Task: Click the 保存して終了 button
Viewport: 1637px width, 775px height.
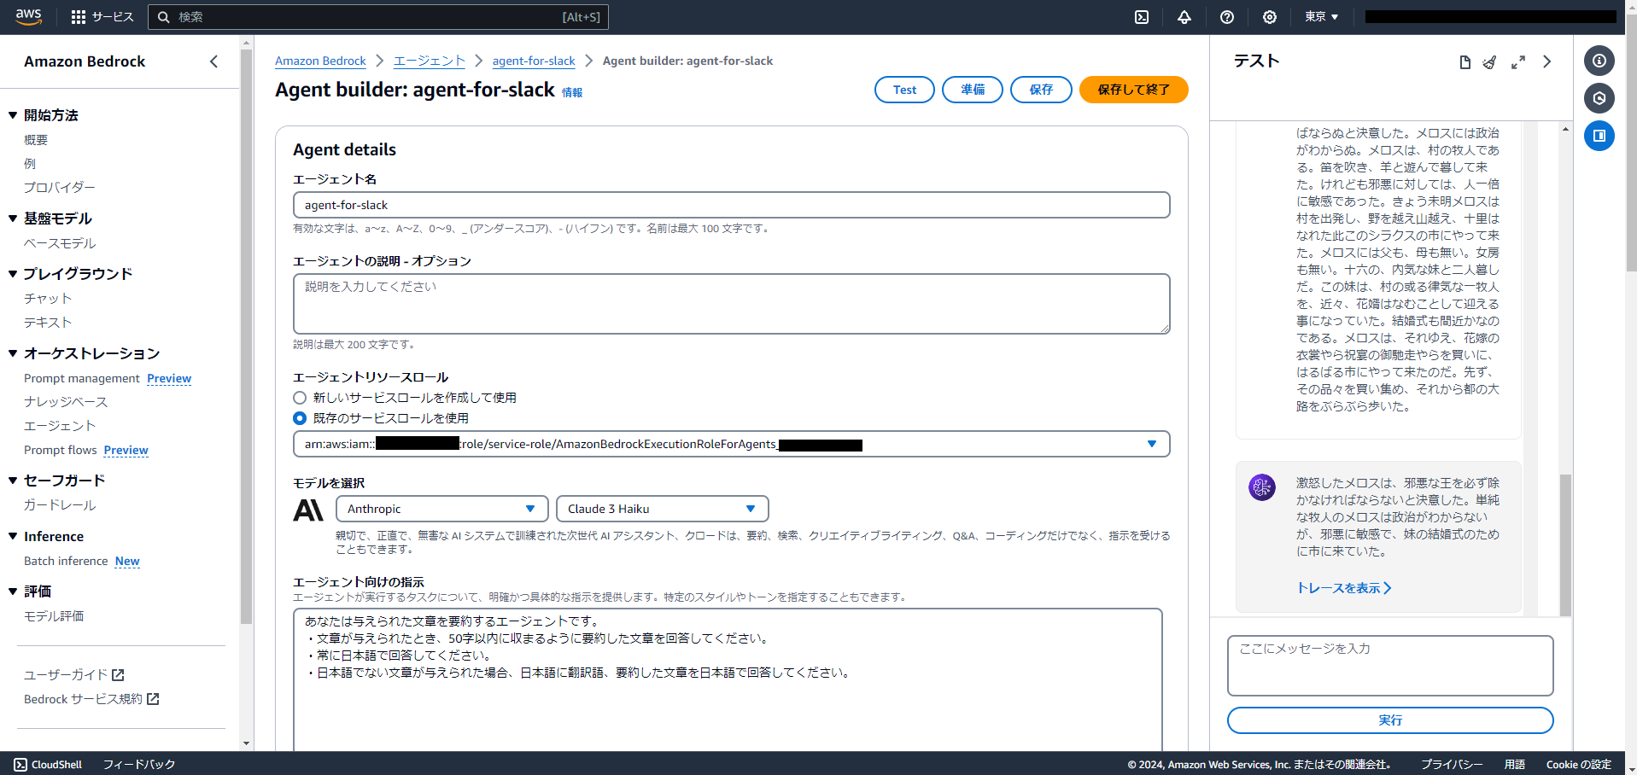Action: (x=1133, y=90)
